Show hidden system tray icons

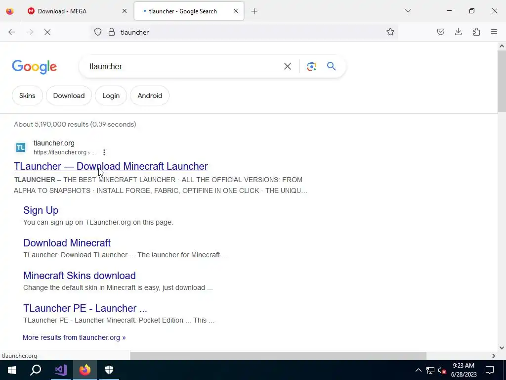[418, 370]
